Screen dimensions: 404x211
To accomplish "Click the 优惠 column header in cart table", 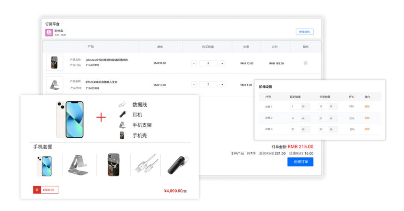I will point(246,47).
